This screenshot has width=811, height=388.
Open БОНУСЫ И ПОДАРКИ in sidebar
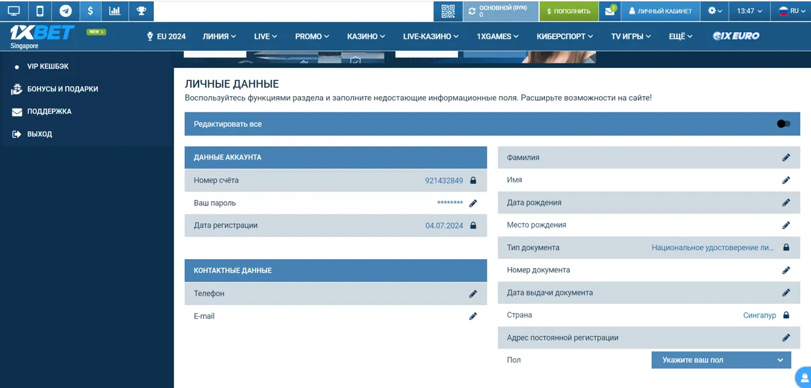point(62,89)
